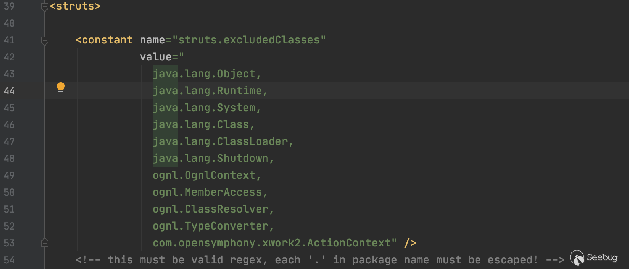Click line number 44 in the gutter
Image resolution: width=629 pixels, height=269 pixels.
[9, 91]
